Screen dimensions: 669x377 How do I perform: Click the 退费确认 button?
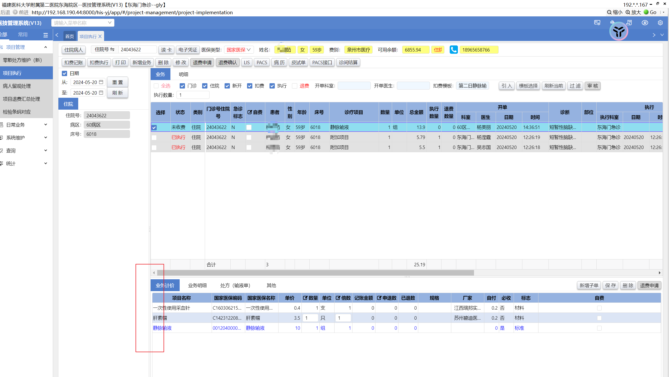[x=227, y=62]
